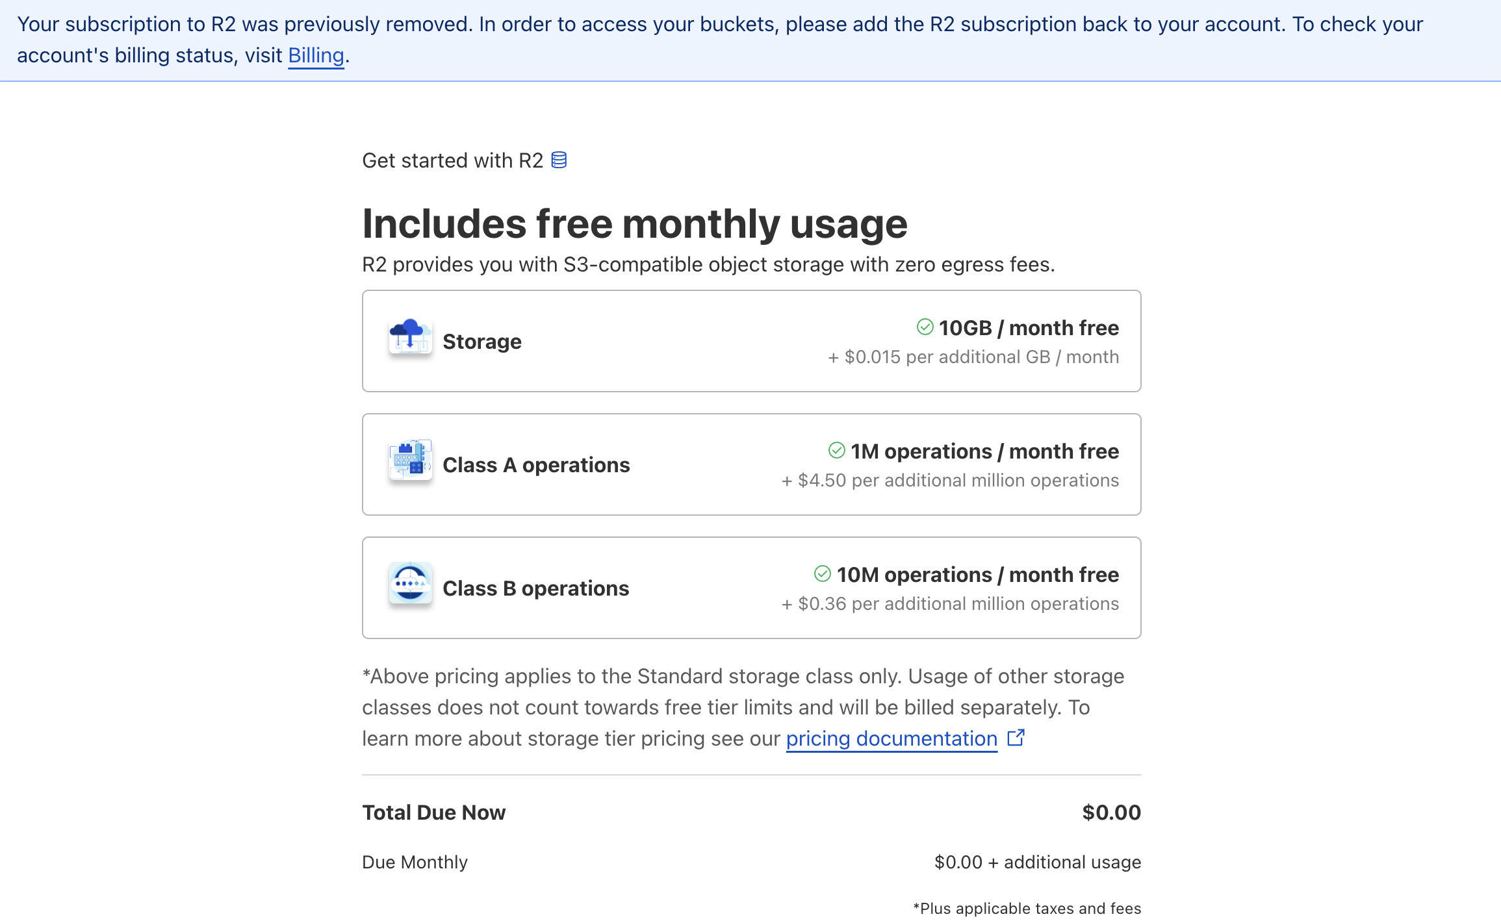Click the Storage cloud upload icon
This screenshot has height=921, width=1501.
coord(410,336)
